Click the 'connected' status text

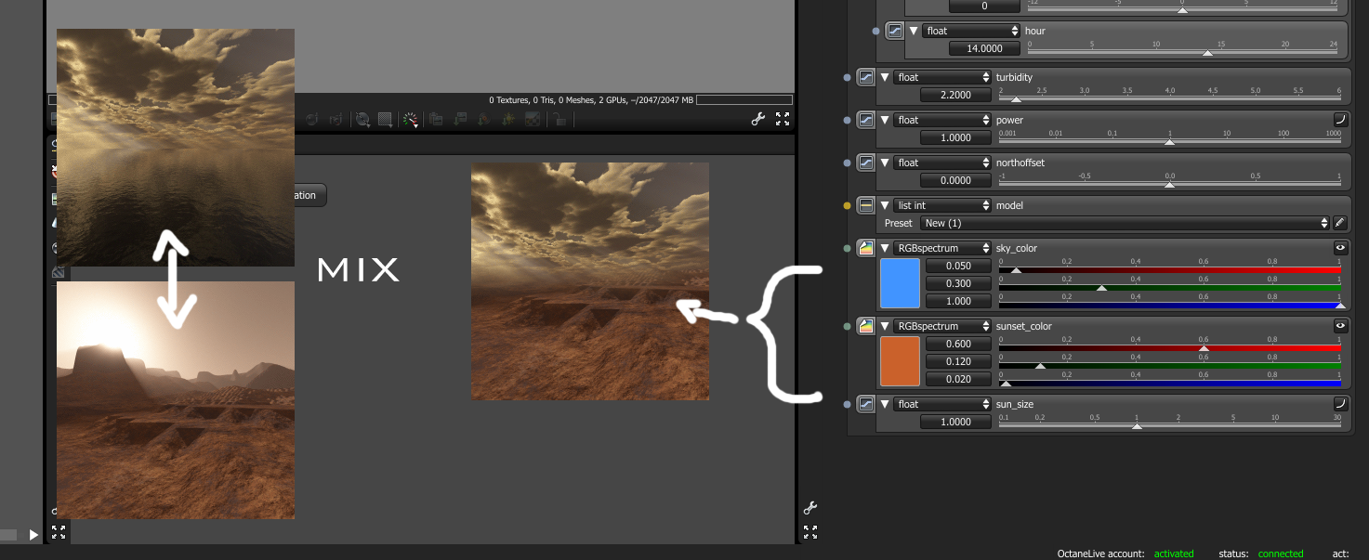click(1281, 553)
